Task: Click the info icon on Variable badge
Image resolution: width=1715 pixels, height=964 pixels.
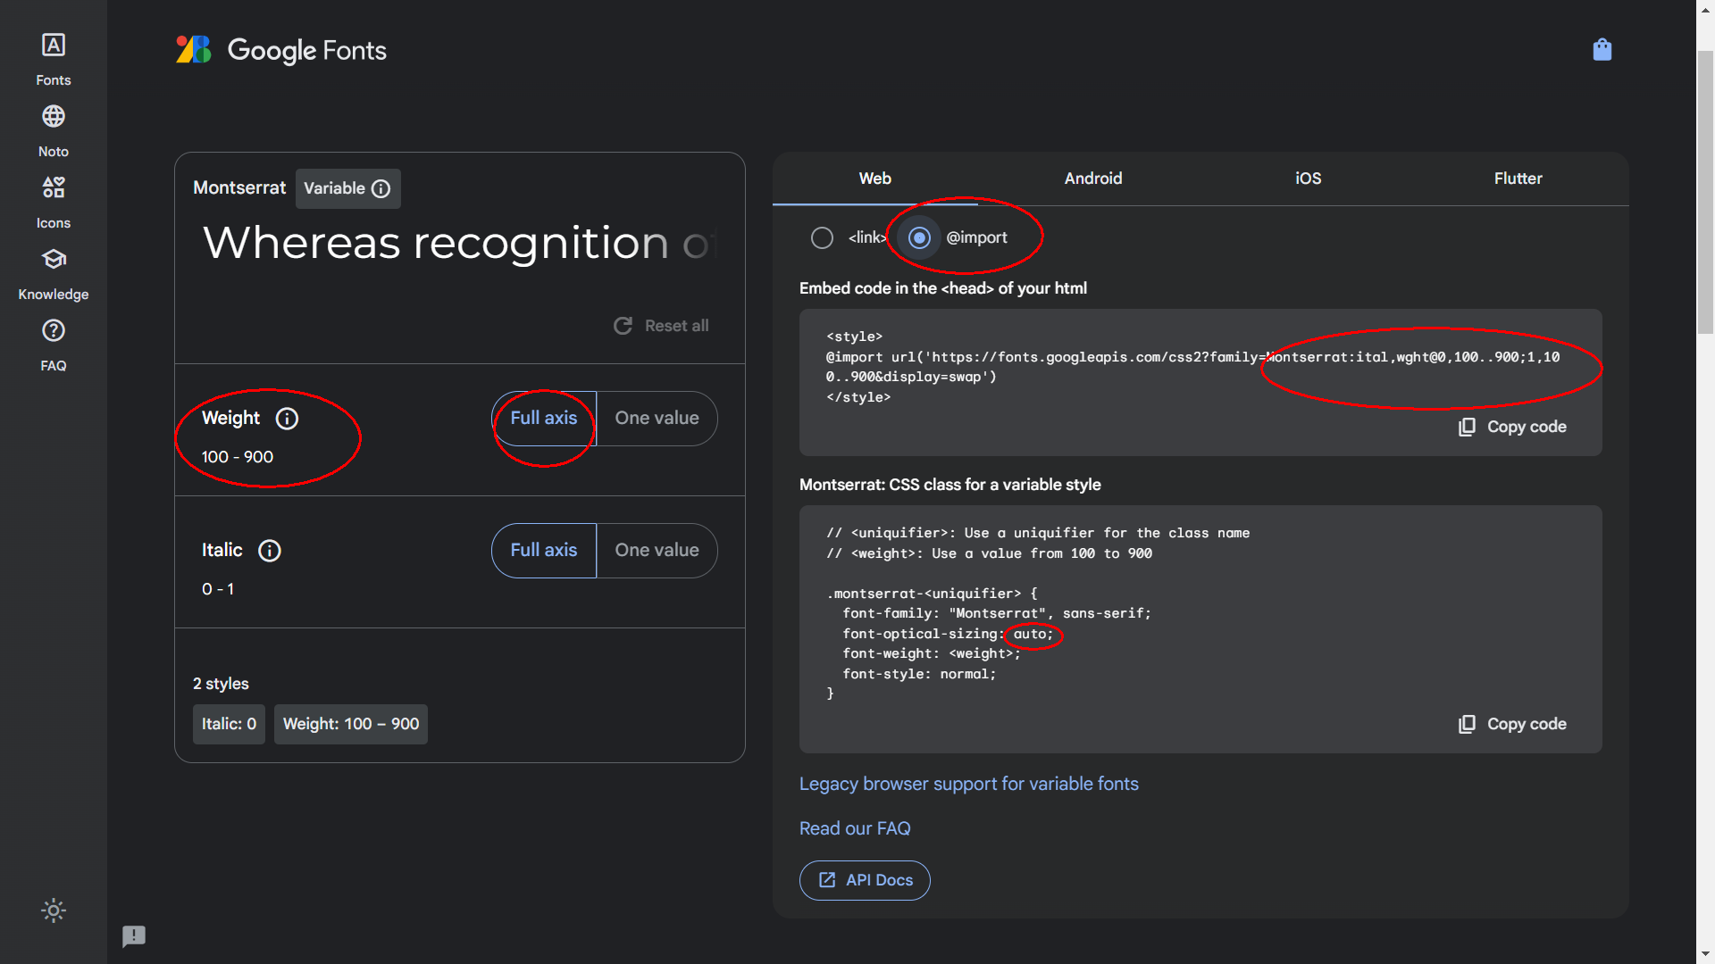Action: (381, 188)
